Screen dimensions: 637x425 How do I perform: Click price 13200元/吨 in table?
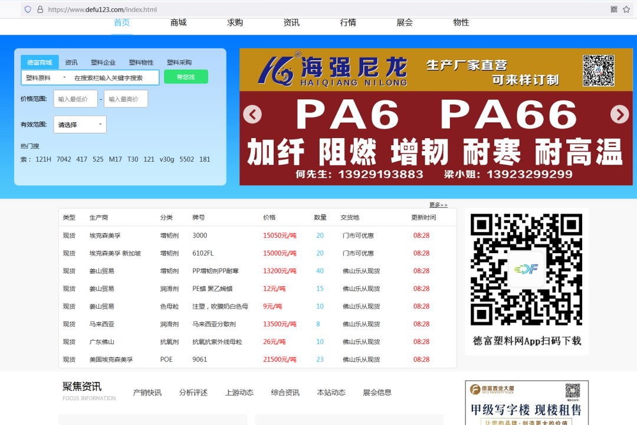[x=280, y=271]
